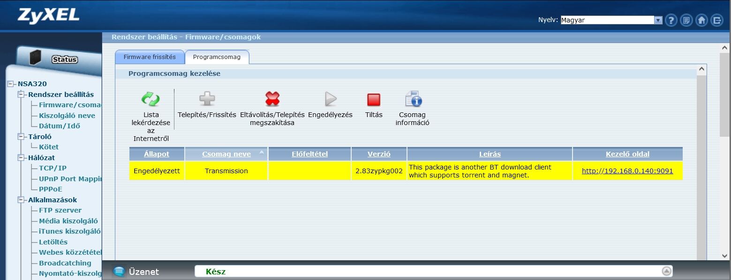The image size is (731, 280).
Task: Select the Hálózat tree label
Action: (x=41, y=158)
